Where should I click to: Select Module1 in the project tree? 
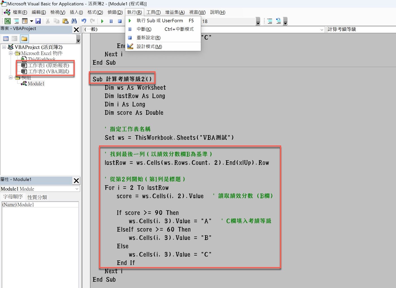pyautogui.click(x=36, y=84)
